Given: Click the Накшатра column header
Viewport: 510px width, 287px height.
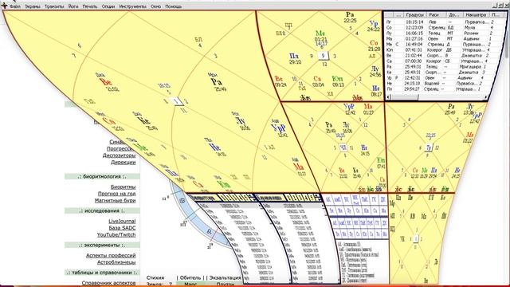Looking at the screenshot, I should coord(476,15).
